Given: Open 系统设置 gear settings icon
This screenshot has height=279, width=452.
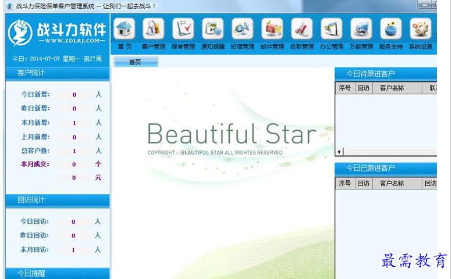Looking at the screenshot, I should click(421, 28).
